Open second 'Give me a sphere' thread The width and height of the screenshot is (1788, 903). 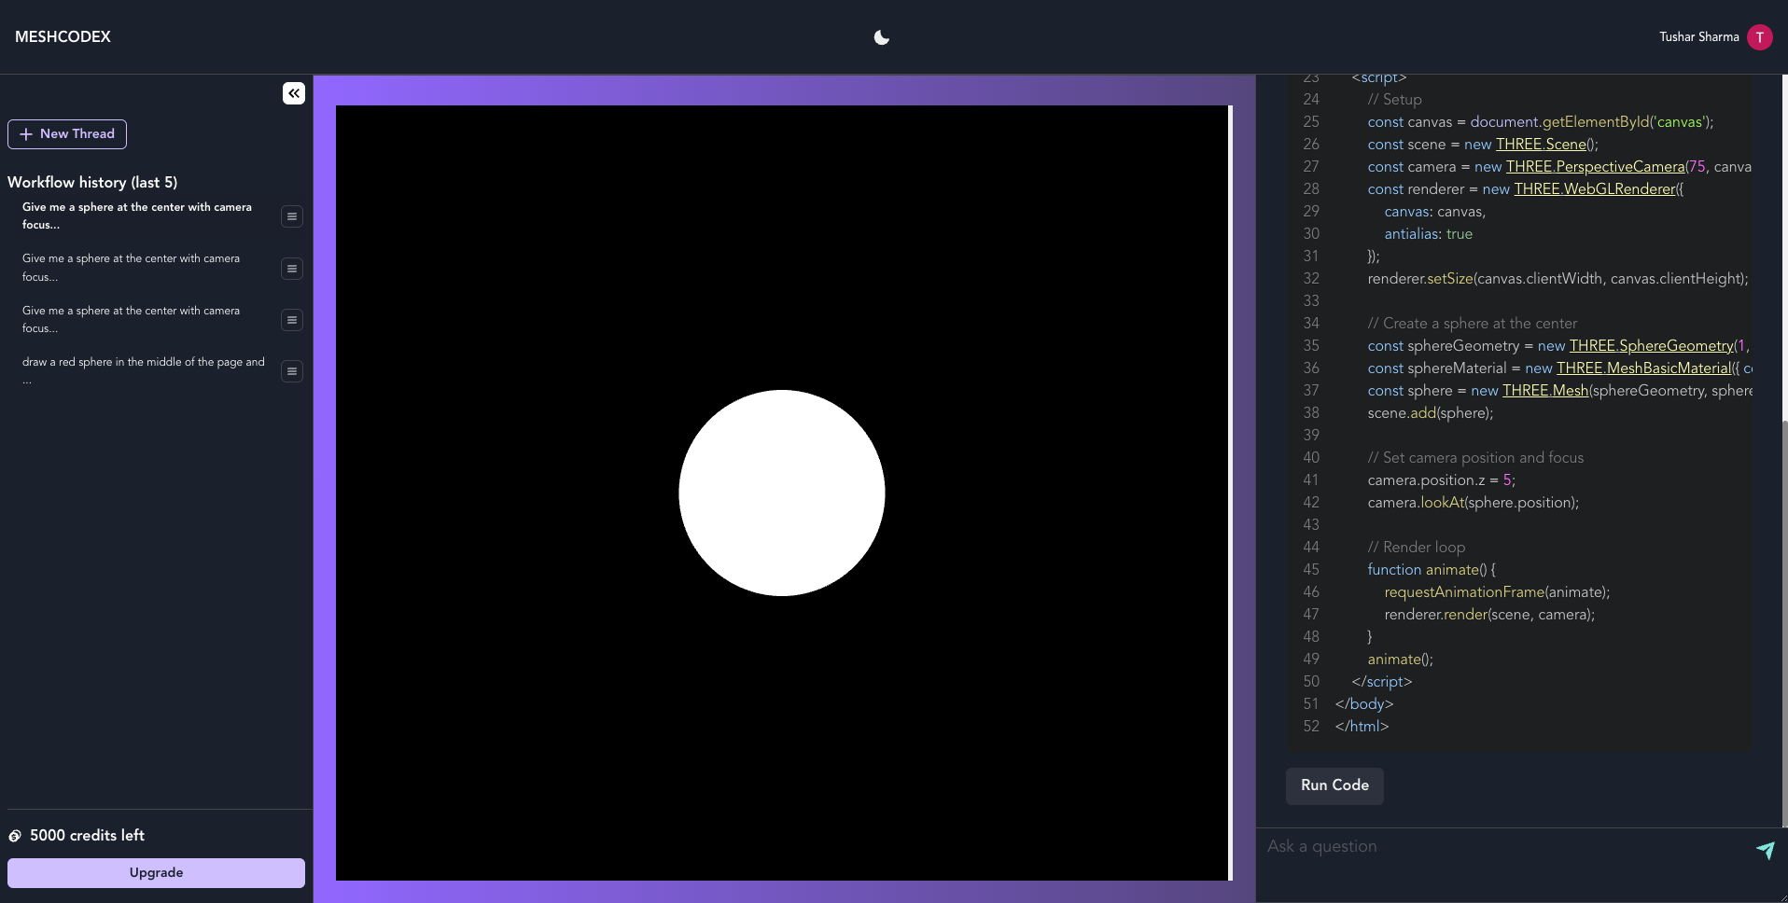point(131,268)
